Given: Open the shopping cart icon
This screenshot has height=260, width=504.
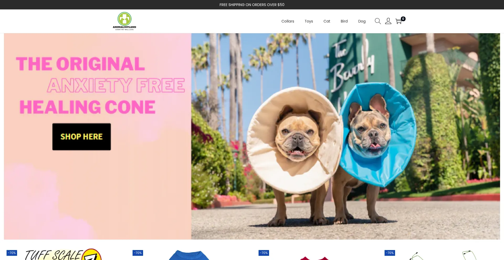Looking at the screenshot, I should [x=398, y=21].
